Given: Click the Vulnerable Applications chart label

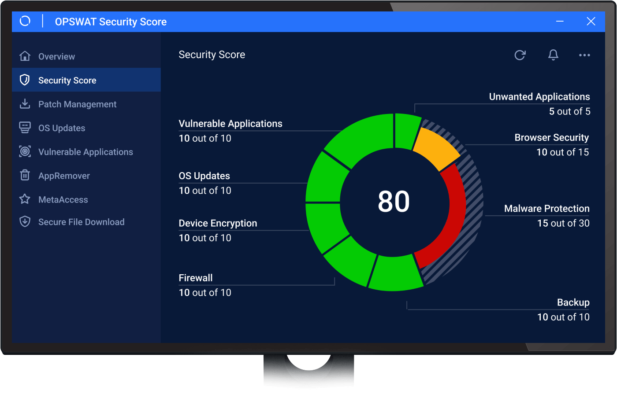Looking at the screenshot, I should pos(230,124).
